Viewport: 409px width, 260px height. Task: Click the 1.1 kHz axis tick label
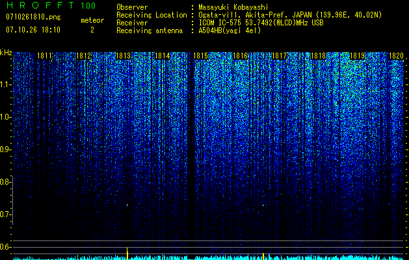click(5, 84)
